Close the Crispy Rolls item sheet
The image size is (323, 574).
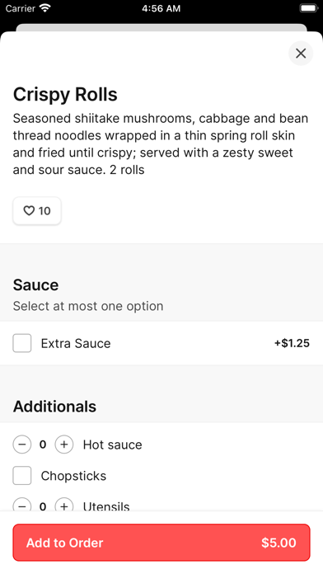pos(301,54)
